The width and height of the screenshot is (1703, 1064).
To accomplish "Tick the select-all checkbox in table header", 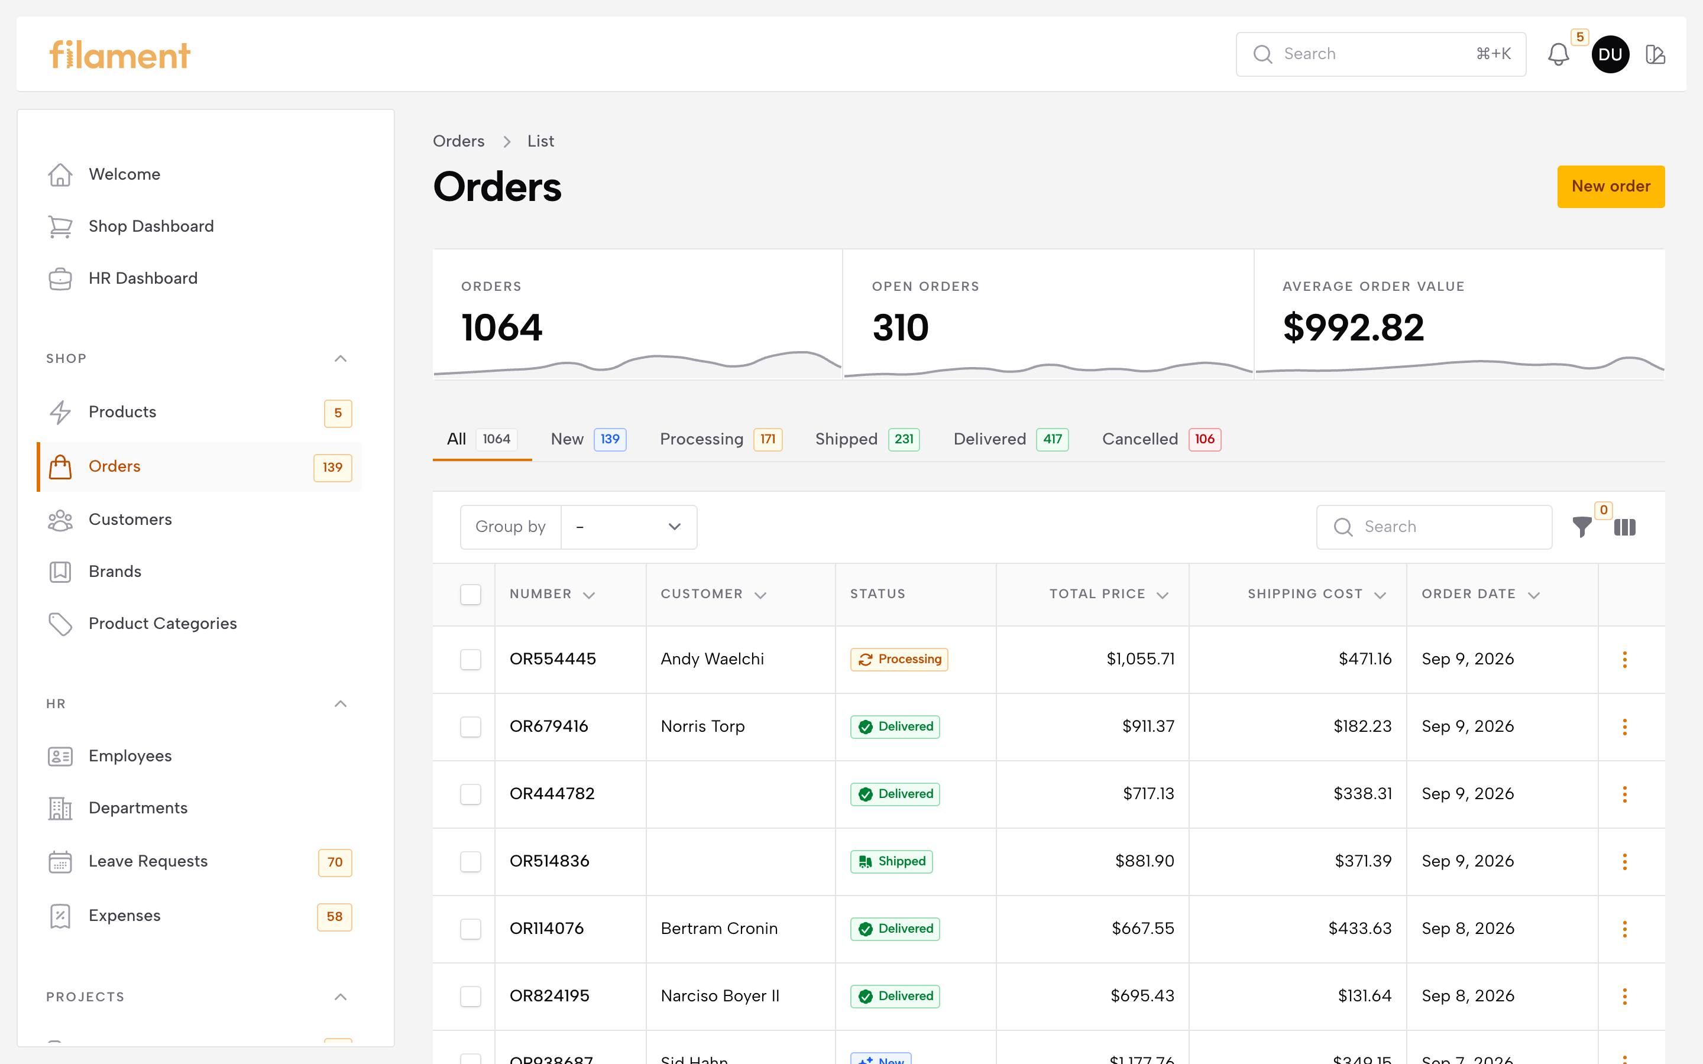I will (x=470, y=595).
